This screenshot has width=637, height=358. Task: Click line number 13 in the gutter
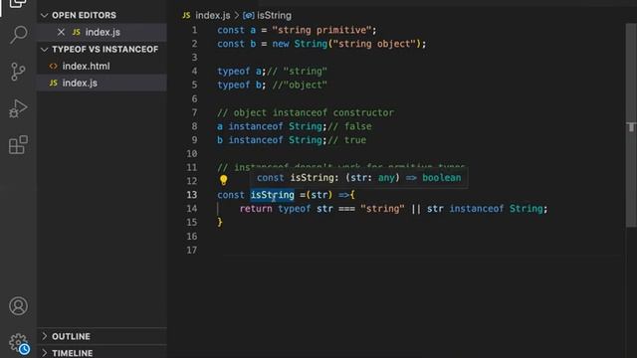tap(192, 195)
